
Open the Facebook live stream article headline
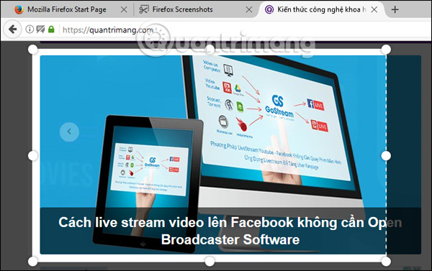pyautogui.click(x=230, y=231)
